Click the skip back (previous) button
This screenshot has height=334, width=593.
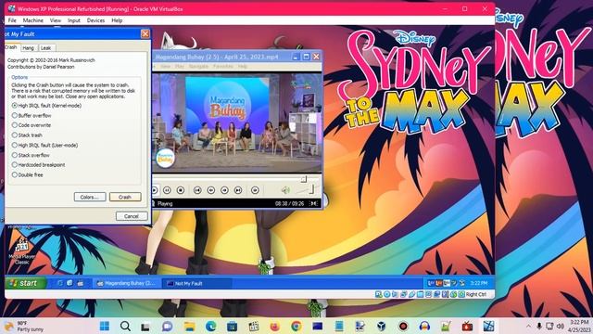(197, 190)
